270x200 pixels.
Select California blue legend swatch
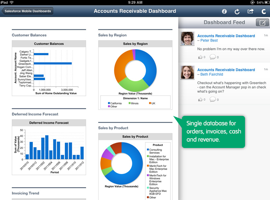point(109,103)
